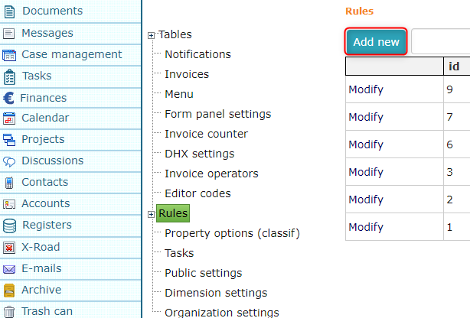Click Modify link for rule id 9
470x318 pixels.
click(366, 89)
